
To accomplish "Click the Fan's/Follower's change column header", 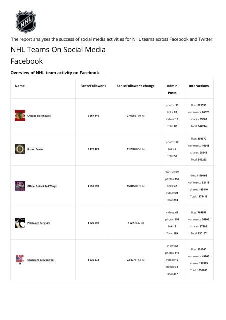I will click(136, 86).
